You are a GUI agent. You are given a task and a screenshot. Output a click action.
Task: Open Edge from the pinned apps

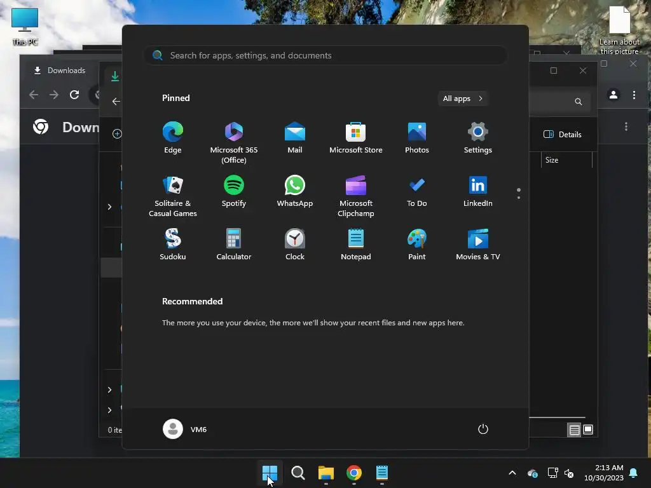click(173, 138)
